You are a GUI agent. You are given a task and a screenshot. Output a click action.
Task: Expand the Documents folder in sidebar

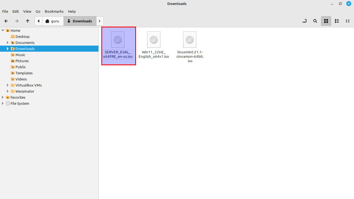click(x=8, y=43)
